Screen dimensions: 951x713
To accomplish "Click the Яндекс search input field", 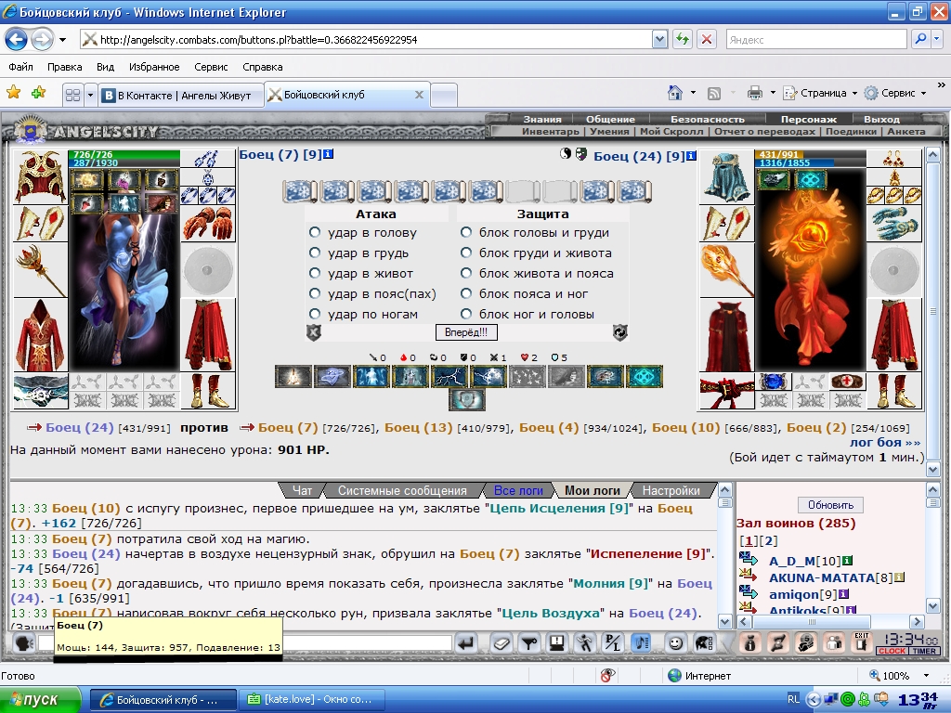I will coord(816,39).
